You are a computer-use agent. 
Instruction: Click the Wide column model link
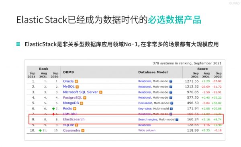(147, 130)
